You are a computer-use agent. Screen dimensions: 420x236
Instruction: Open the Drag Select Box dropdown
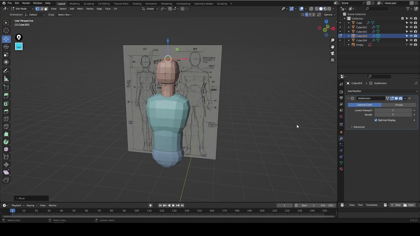click(x=65, y=15)
